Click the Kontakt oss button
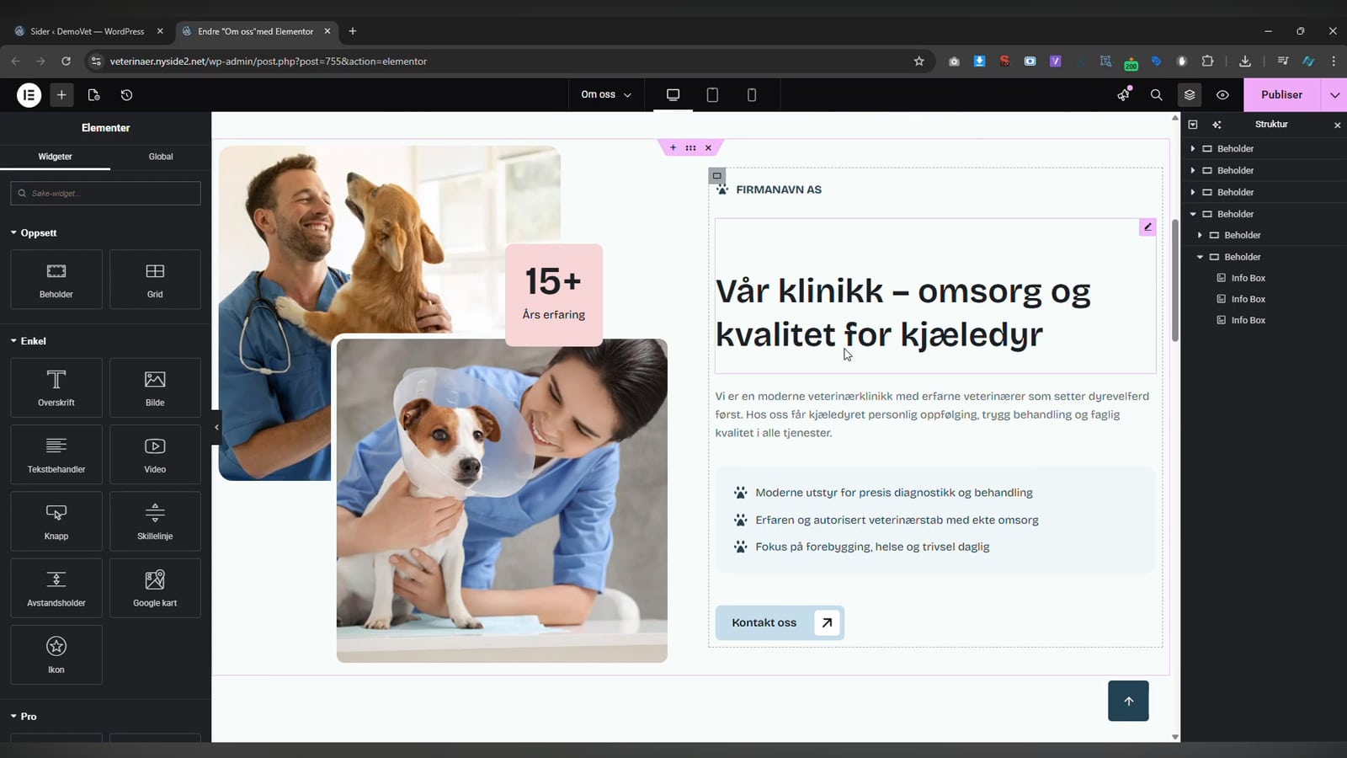Image resolution: width=1347 pixels, height=758 pixels. pos(780,622)
